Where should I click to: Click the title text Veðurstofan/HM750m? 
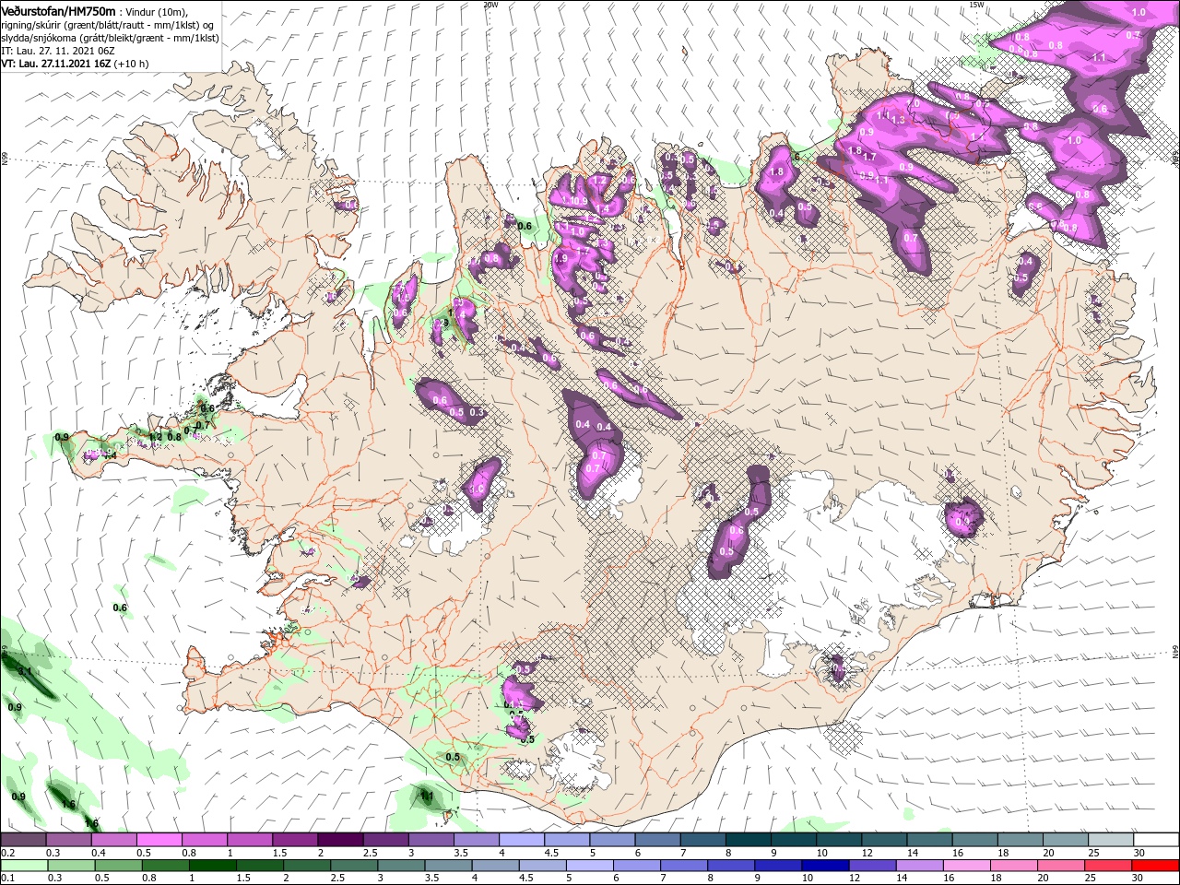pos(58,10)
